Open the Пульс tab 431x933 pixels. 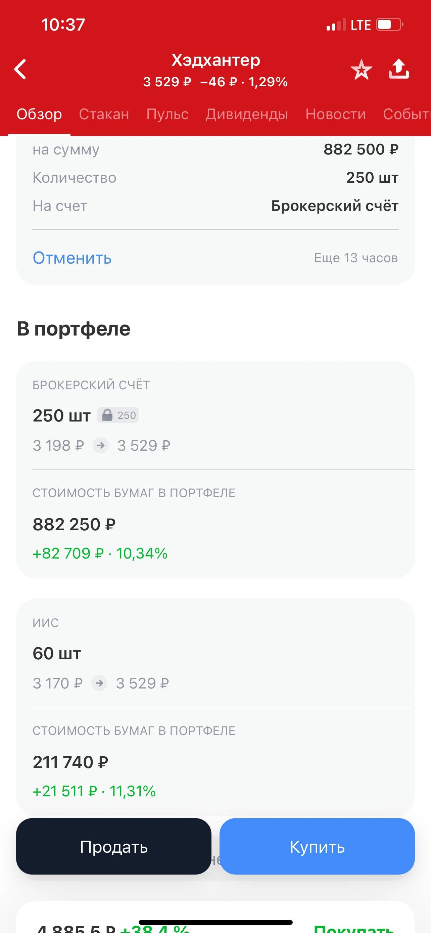tap(167, 115)
